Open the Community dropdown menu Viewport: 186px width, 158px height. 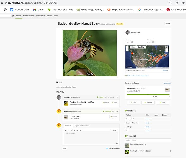coord(40,16)
